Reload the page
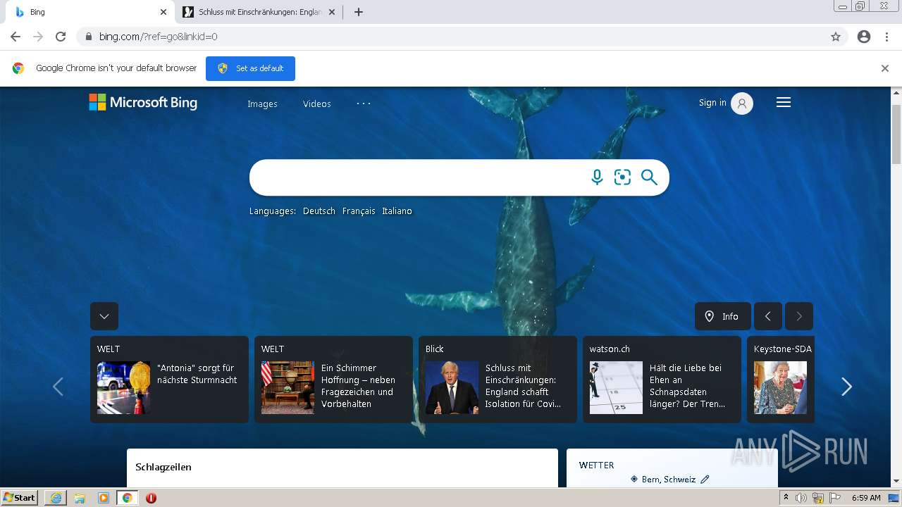 click(61, 37)
